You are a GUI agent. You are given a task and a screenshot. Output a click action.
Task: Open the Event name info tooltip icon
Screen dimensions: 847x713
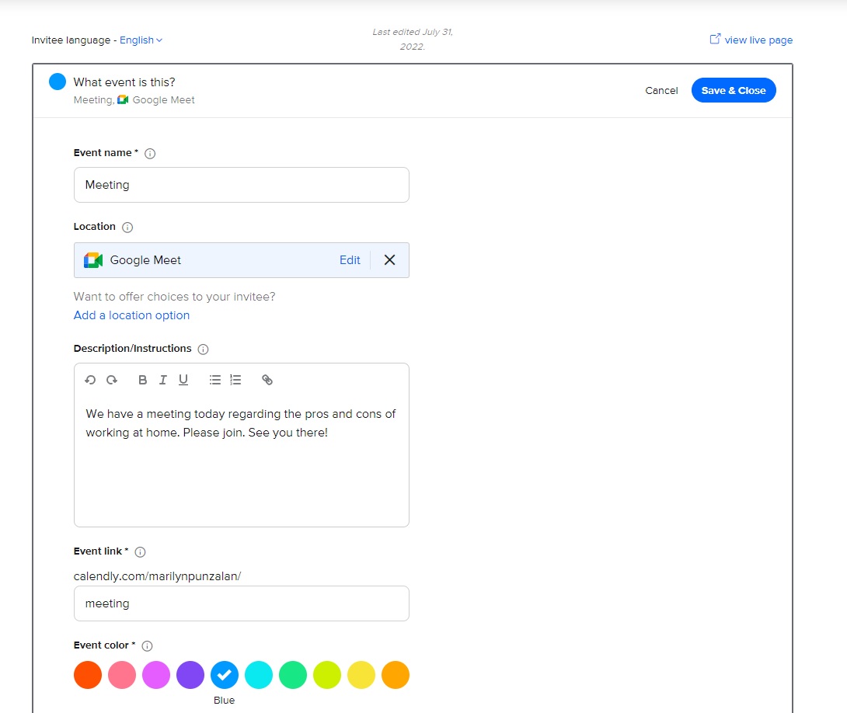pyautogui.click(x=150, y=154)
